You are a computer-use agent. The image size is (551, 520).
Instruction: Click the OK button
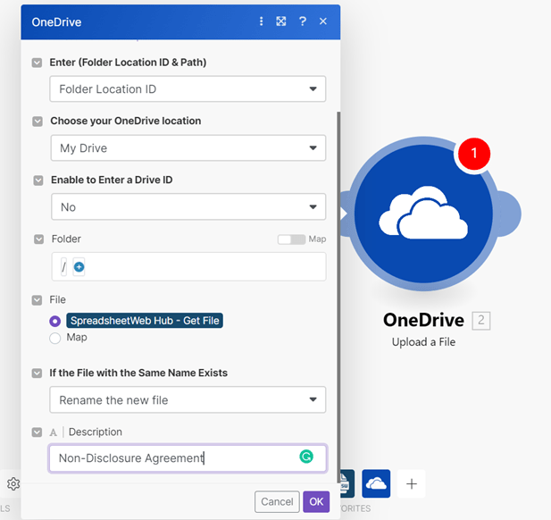pos(316,502)
